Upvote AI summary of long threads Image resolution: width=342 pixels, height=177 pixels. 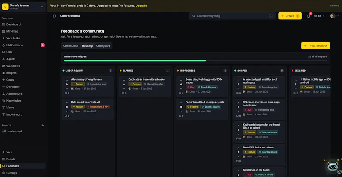(x=67, y=80)
